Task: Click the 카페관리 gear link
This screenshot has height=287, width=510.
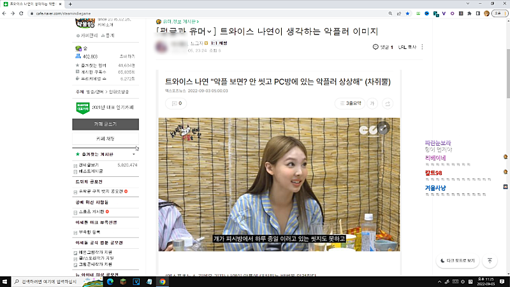Action: coord(87,36)
